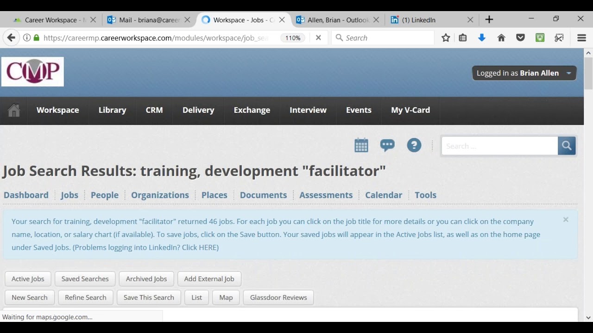Go to the home icon in navigation bar
This screenshot has width=593, height=333.
point(14,111)
